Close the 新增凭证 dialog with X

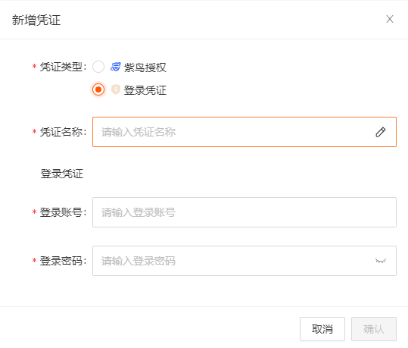pyautogui.click(x=390, y=19)
